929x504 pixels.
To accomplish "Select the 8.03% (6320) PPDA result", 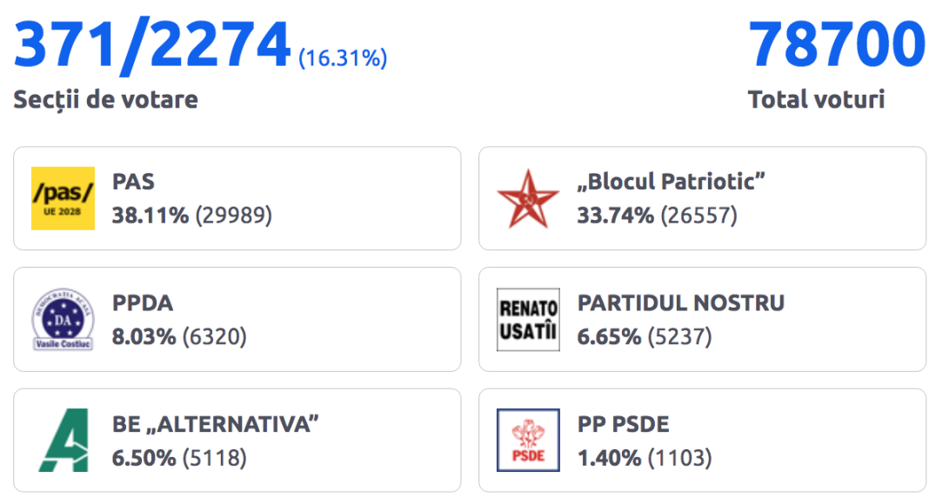I will (x=179, y=336).
